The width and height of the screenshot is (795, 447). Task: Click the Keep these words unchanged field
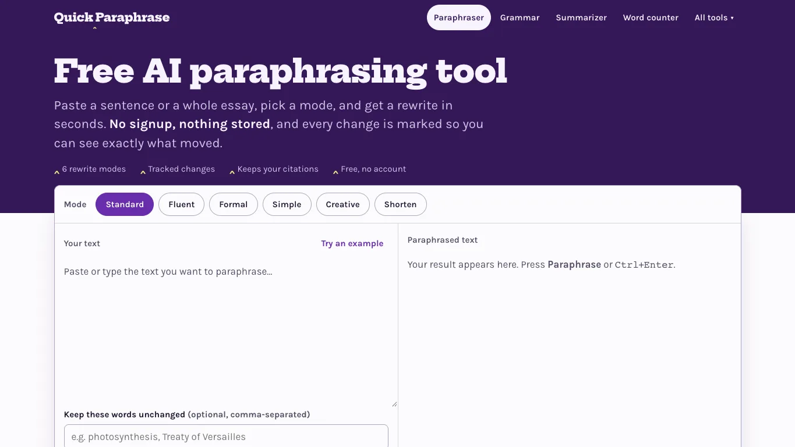[x=226, y=437]
